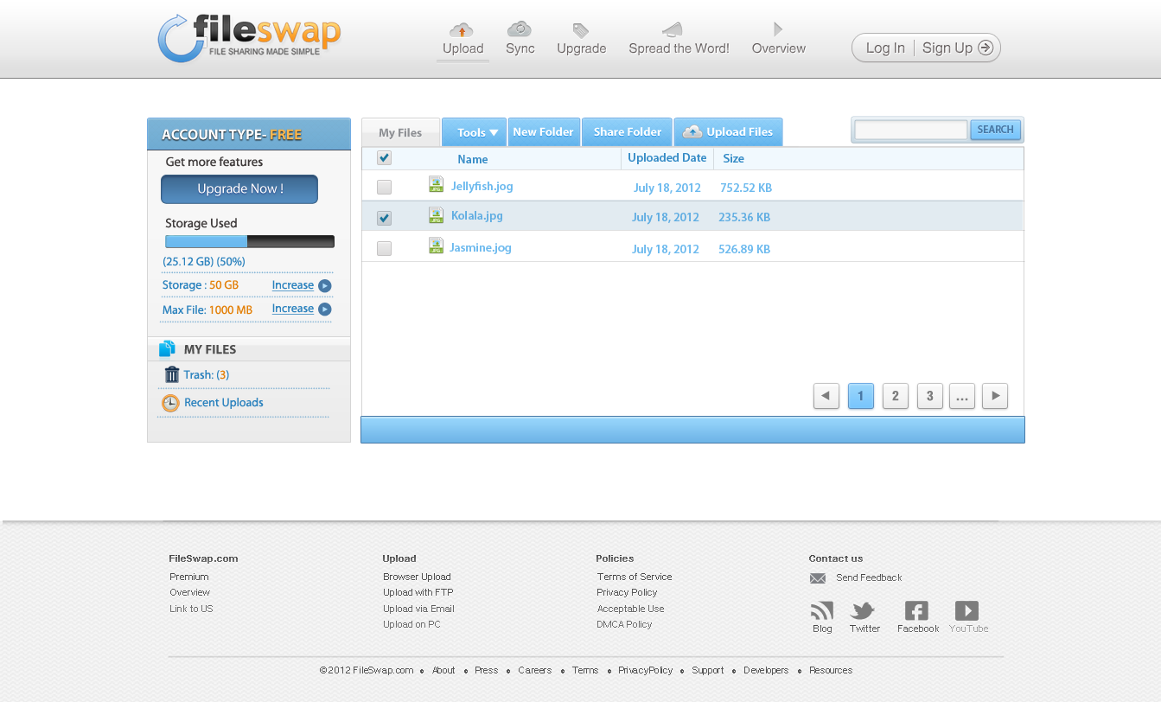
Task: Click the Spread the Word megaphone icon
Action: (673, 29)
